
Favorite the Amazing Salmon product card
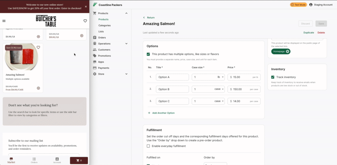point(38,47)
